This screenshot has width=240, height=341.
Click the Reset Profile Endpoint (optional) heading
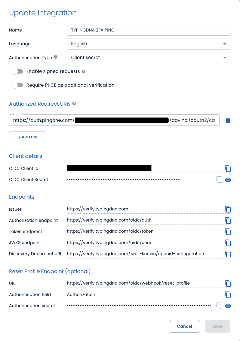click(x=50, y=271)
